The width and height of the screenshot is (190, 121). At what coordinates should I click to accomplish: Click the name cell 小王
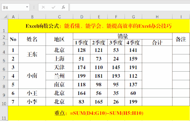[x=32, y=93]
